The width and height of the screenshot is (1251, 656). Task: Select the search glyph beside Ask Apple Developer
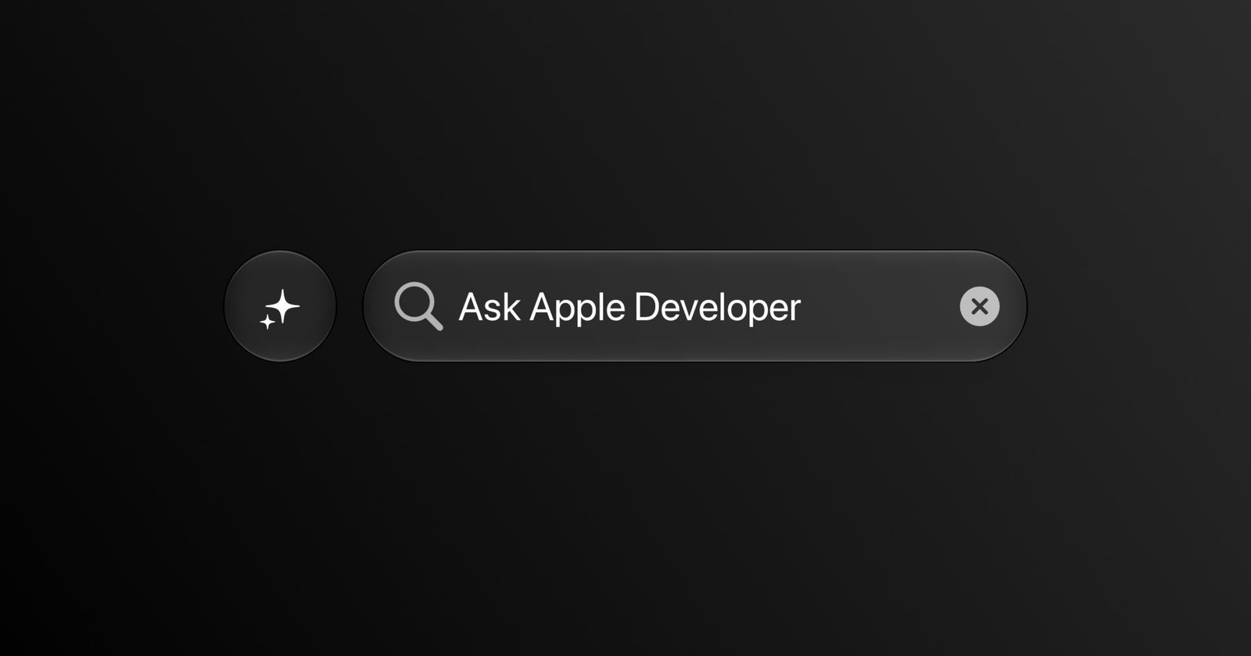418,307
